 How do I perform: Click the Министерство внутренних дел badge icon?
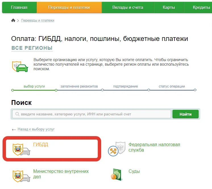click(21, 176)
